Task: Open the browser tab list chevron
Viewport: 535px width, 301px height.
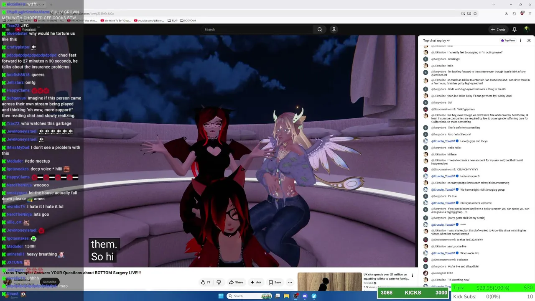Action: point(494,4)
